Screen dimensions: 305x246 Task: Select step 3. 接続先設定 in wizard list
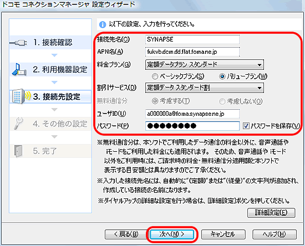50,96
